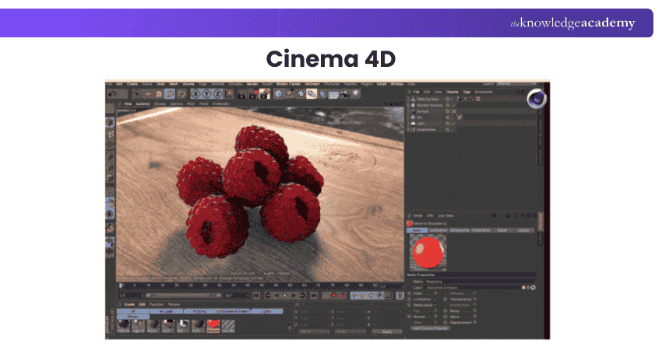Viewport: 662px width, 350px height.
Task: Click the blue Cube primitive icon
Action: click(279, 93)
